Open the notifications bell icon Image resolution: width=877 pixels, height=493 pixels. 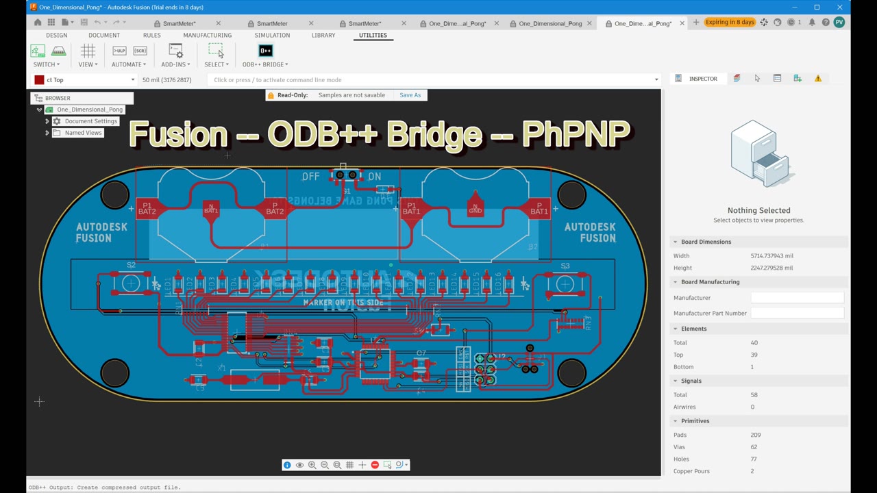pyautogui.click(x=812, y=23)
